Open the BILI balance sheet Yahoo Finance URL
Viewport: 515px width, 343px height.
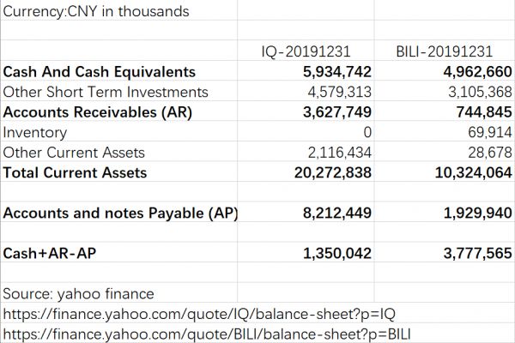[x=207, y=334]
